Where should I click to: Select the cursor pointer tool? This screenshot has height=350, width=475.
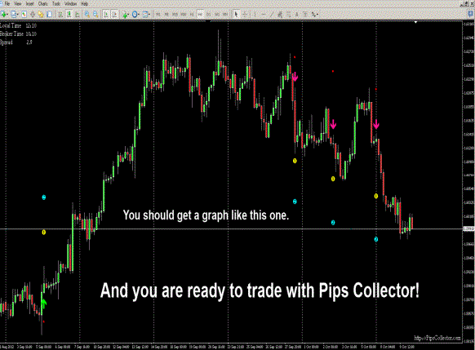(x=237, y=14)
